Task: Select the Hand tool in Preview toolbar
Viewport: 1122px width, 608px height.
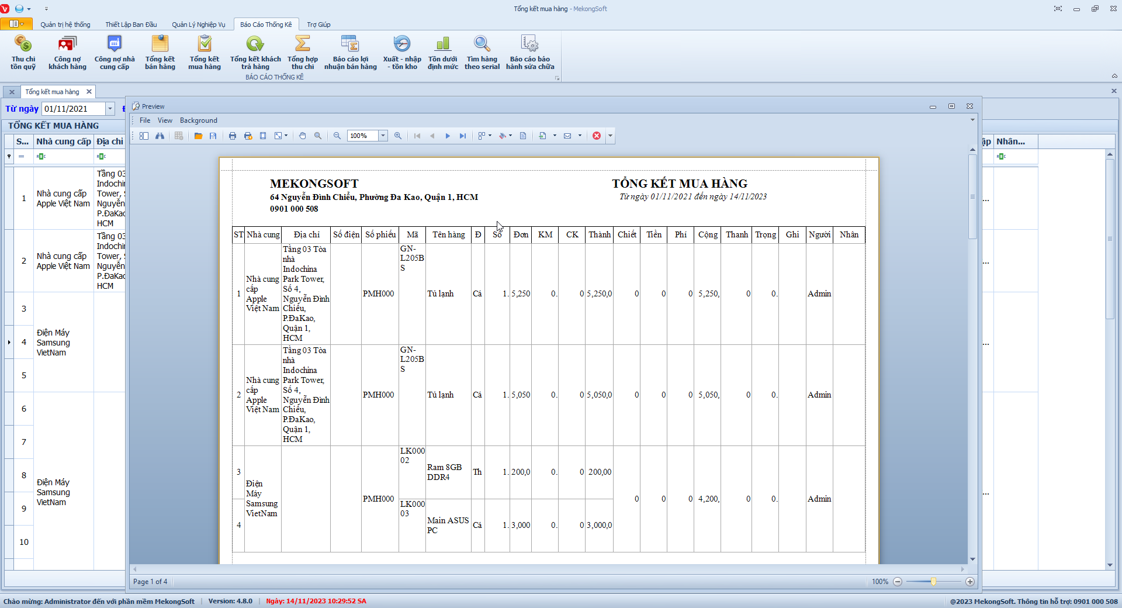Action: (303, 136)
